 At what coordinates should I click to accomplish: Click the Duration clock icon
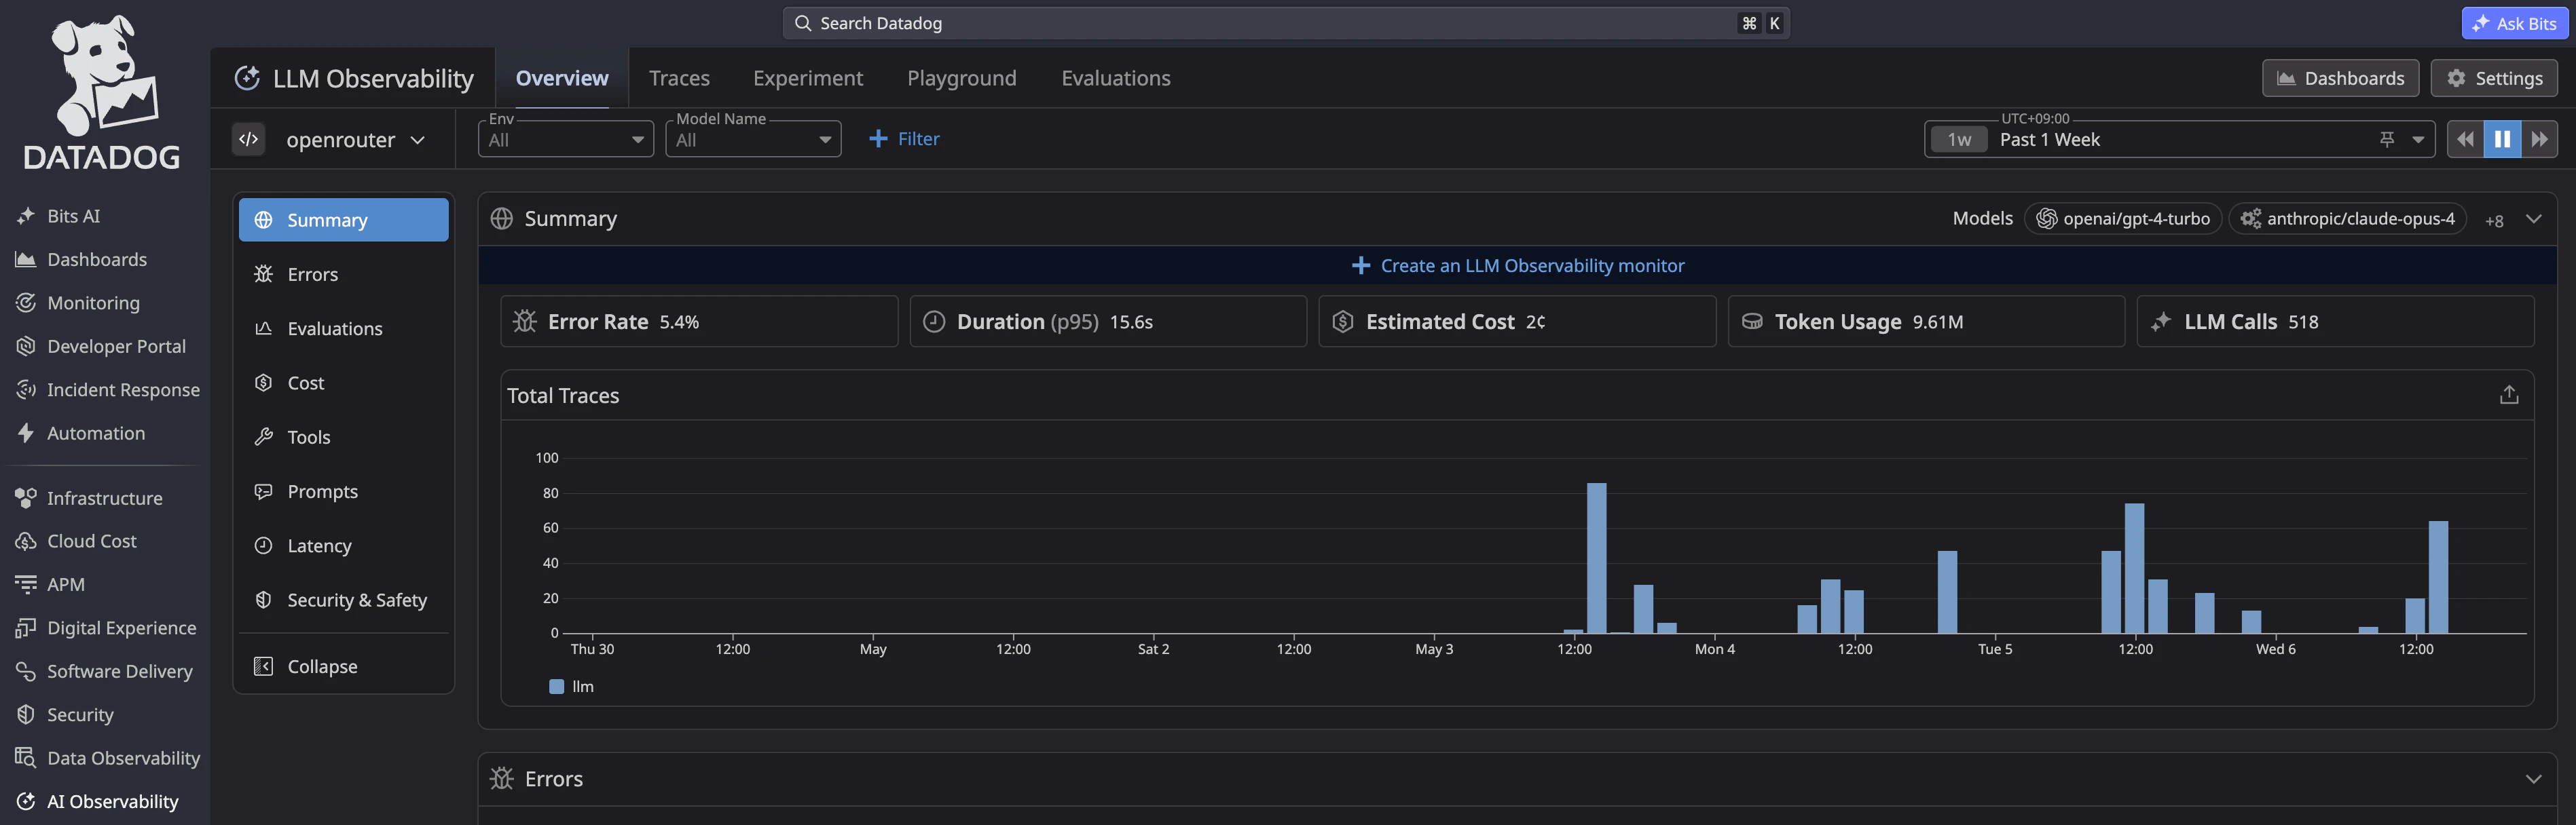pyautogui.click(x=934, y=322)
